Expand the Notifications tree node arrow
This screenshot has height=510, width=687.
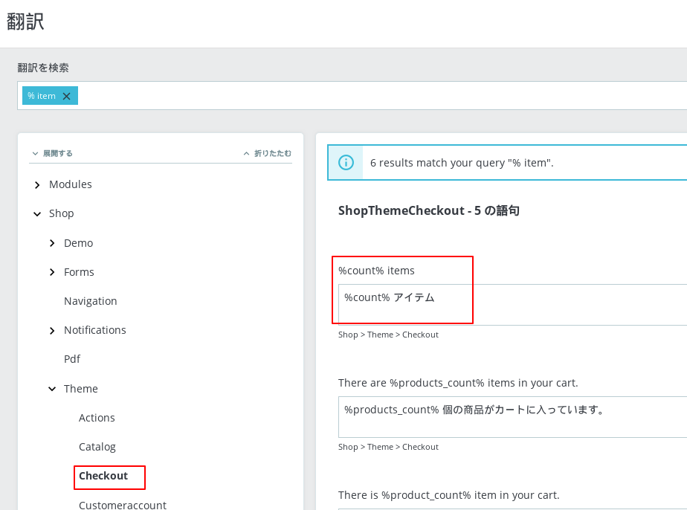(52, 330)
